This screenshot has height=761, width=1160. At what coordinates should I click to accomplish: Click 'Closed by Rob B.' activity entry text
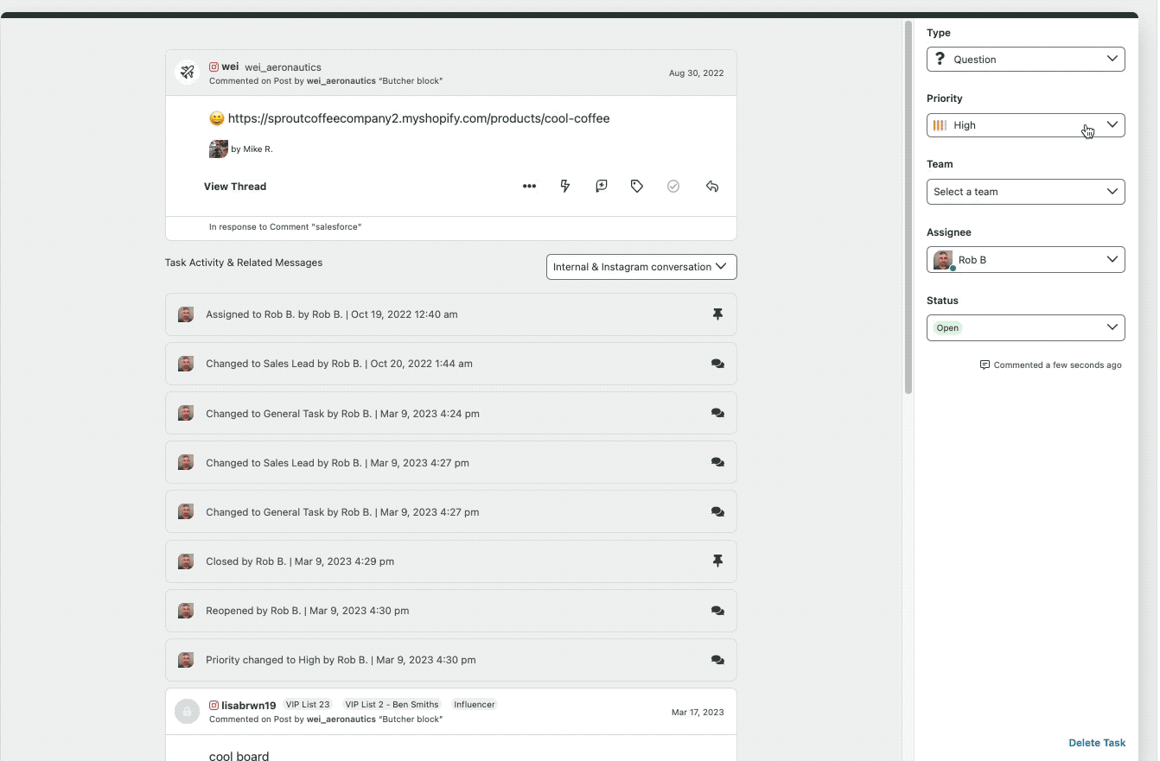[x=300, y=561]
